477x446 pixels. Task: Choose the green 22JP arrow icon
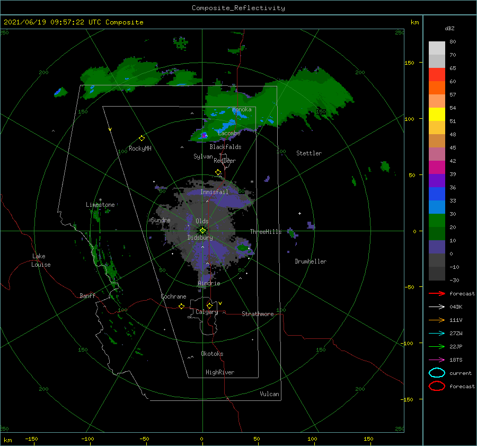pos(437,346)
